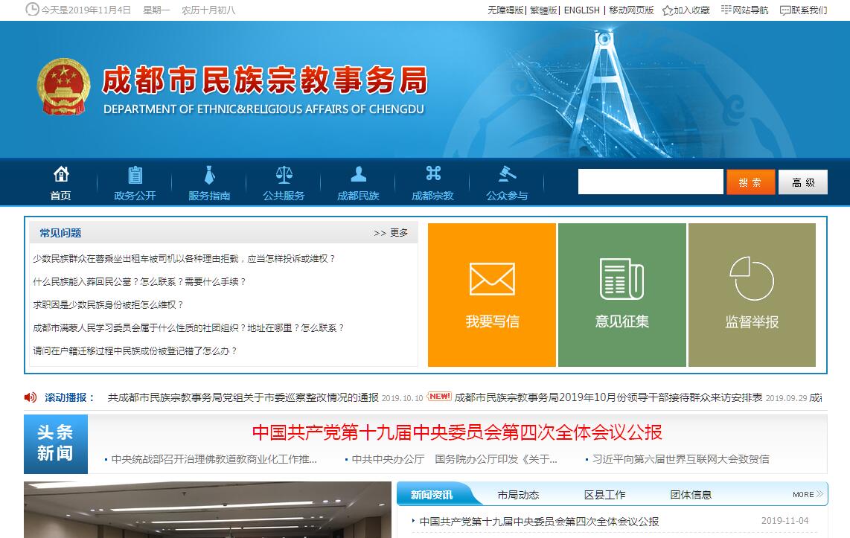Click the home icon in navigation bar
The width and height of the screenshot is (850, 538).
[x=61, y=175]
